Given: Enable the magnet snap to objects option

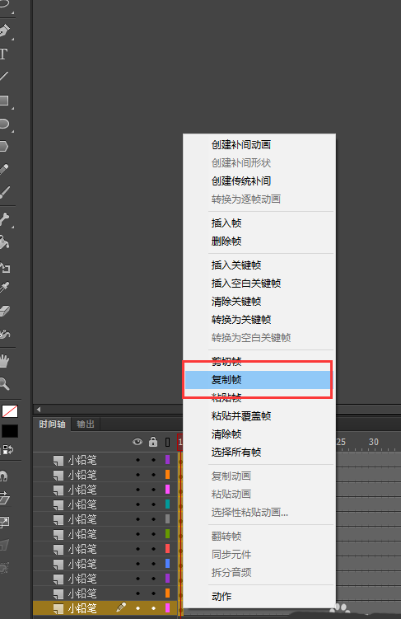Looking at the screenshot, I should click(3, 476).
